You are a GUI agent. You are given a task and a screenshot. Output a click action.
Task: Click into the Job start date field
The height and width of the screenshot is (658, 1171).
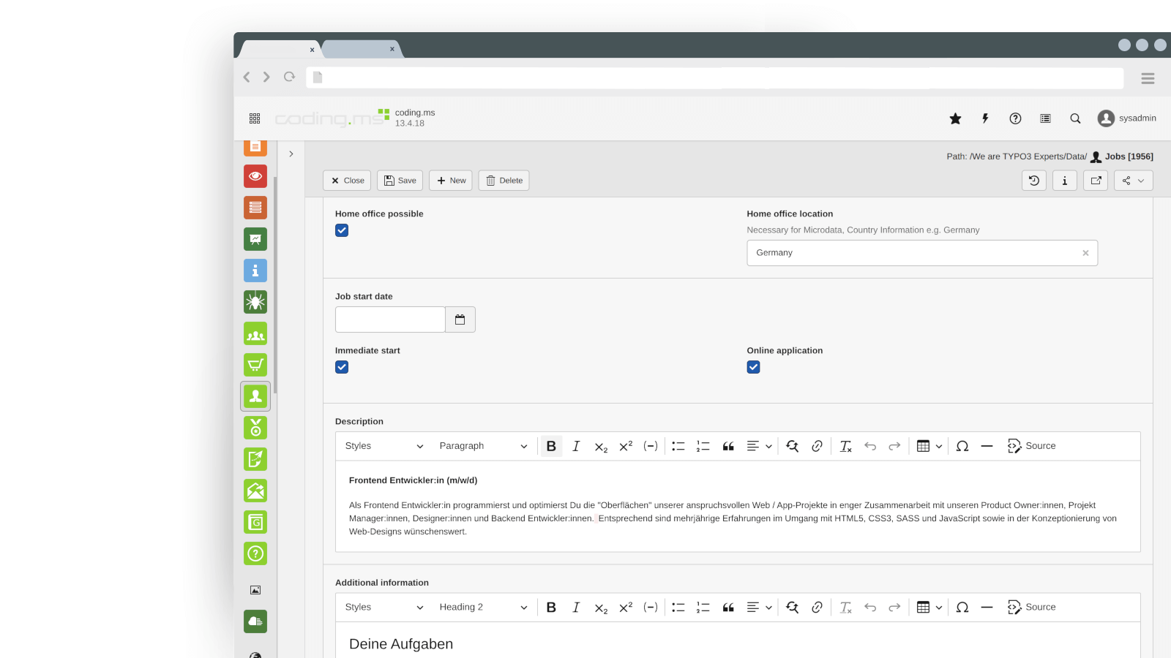390,319
